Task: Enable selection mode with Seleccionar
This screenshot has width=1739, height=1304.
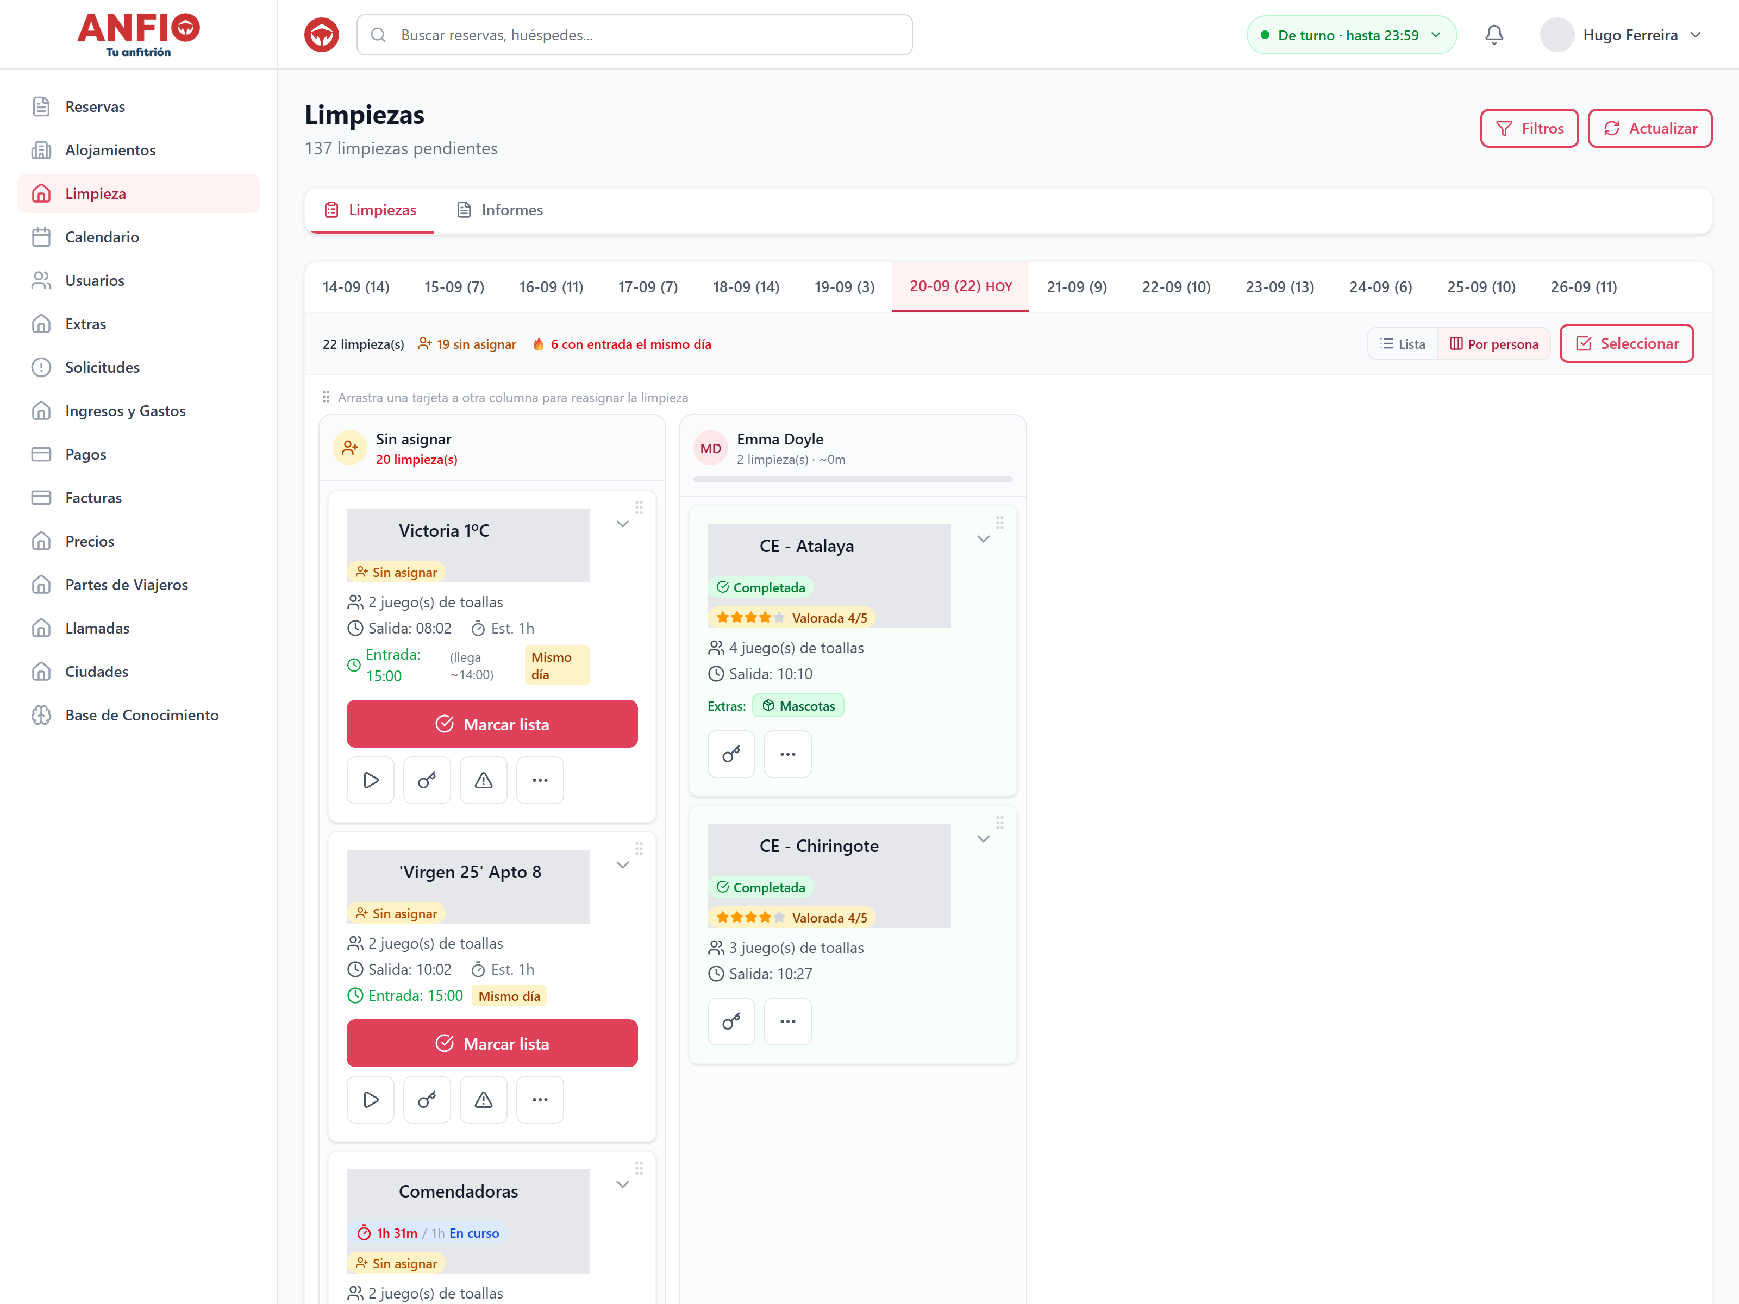Action: 1627,343
